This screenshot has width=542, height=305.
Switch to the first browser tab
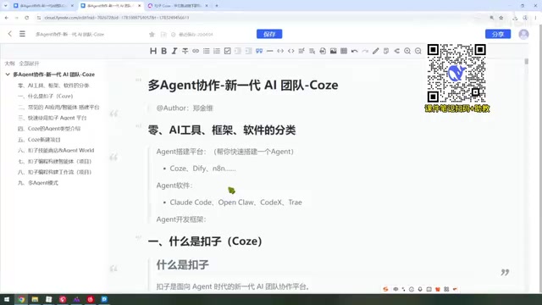[43, 6]
